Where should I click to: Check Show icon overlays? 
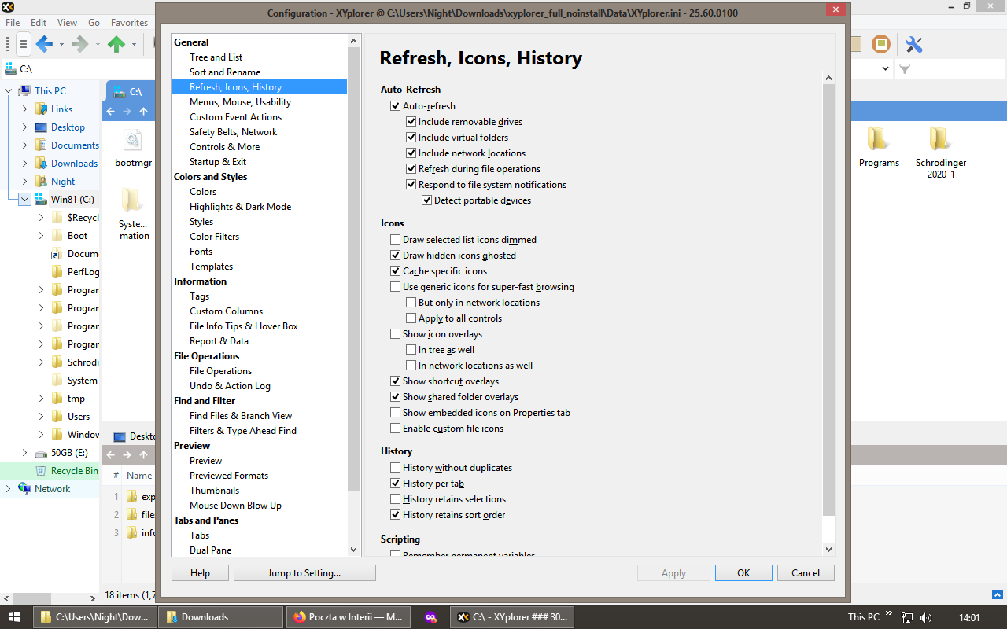point(396,333)
